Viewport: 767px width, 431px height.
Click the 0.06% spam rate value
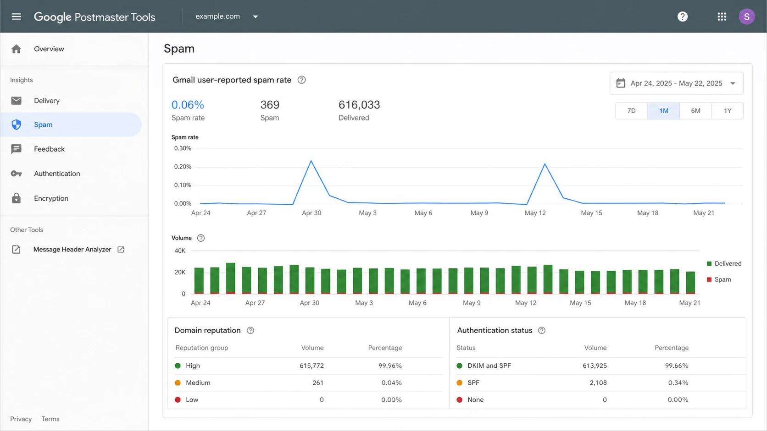click(x=188, y=105)
